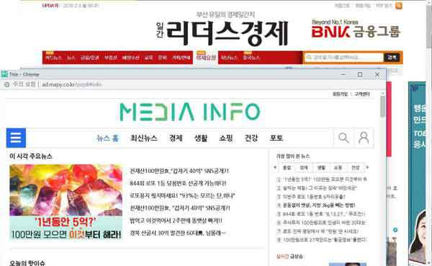Screen dimensions: 432x266
Task: Click the black 검색 button in the background page
Action: click(x=392, y=58)
